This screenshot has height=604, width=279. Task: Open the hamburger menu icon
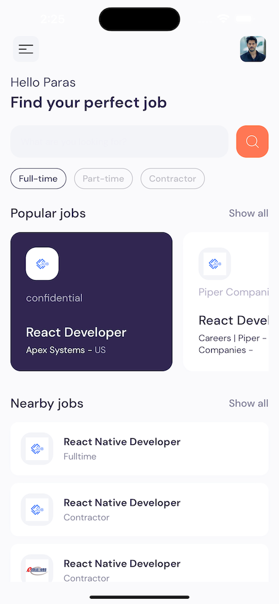coord(26,49)
